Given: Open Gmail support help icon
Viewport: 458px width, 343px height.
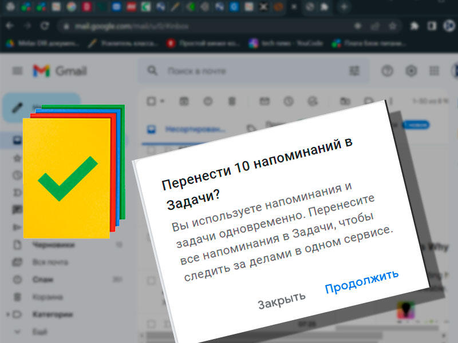Looking at the screenshot, I should click(x=388, y=71).
